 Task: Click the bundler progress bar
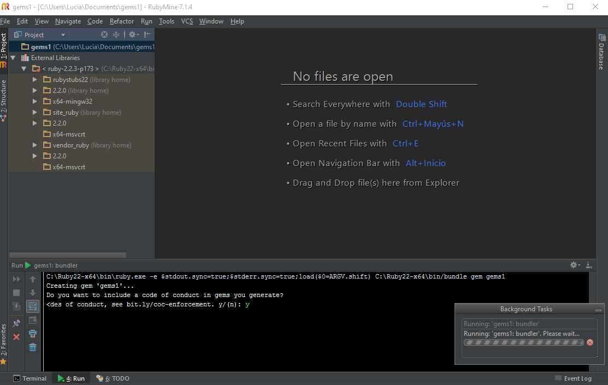click(523, 342)
